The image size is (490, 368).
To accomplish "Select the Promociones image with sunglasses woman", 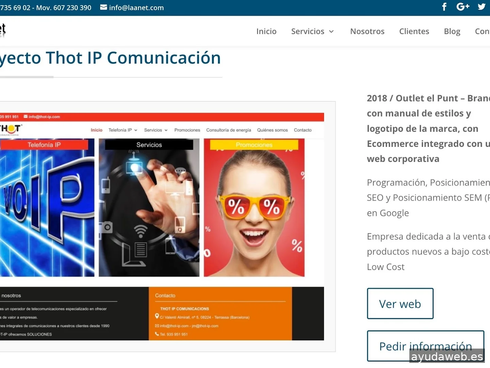I will (254, 208).
